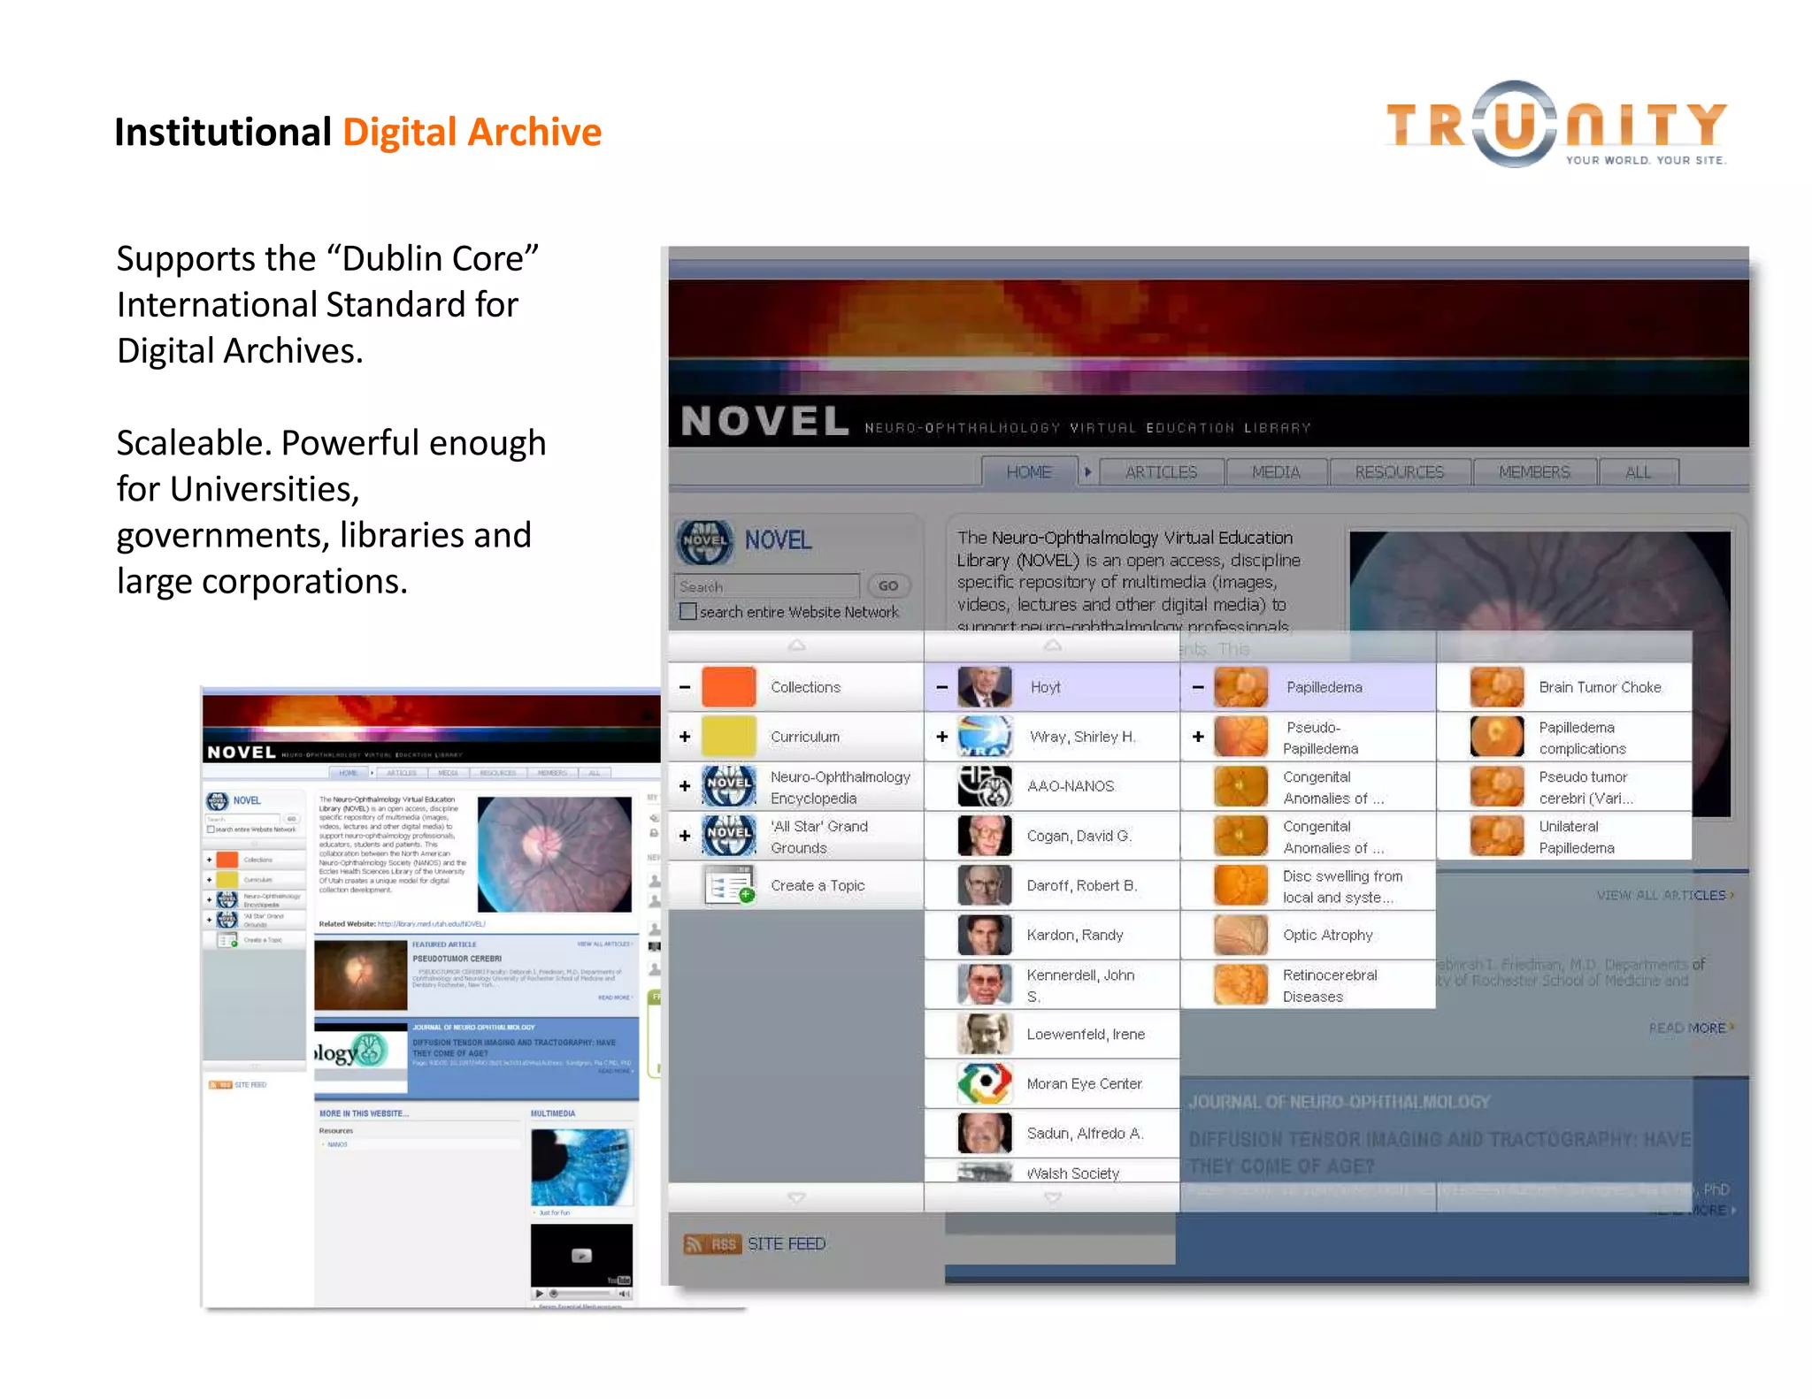The image size is (1812, 1399).
Task: Click the Pseudo tumor cerebri thumbnail
Action: 1497,786
